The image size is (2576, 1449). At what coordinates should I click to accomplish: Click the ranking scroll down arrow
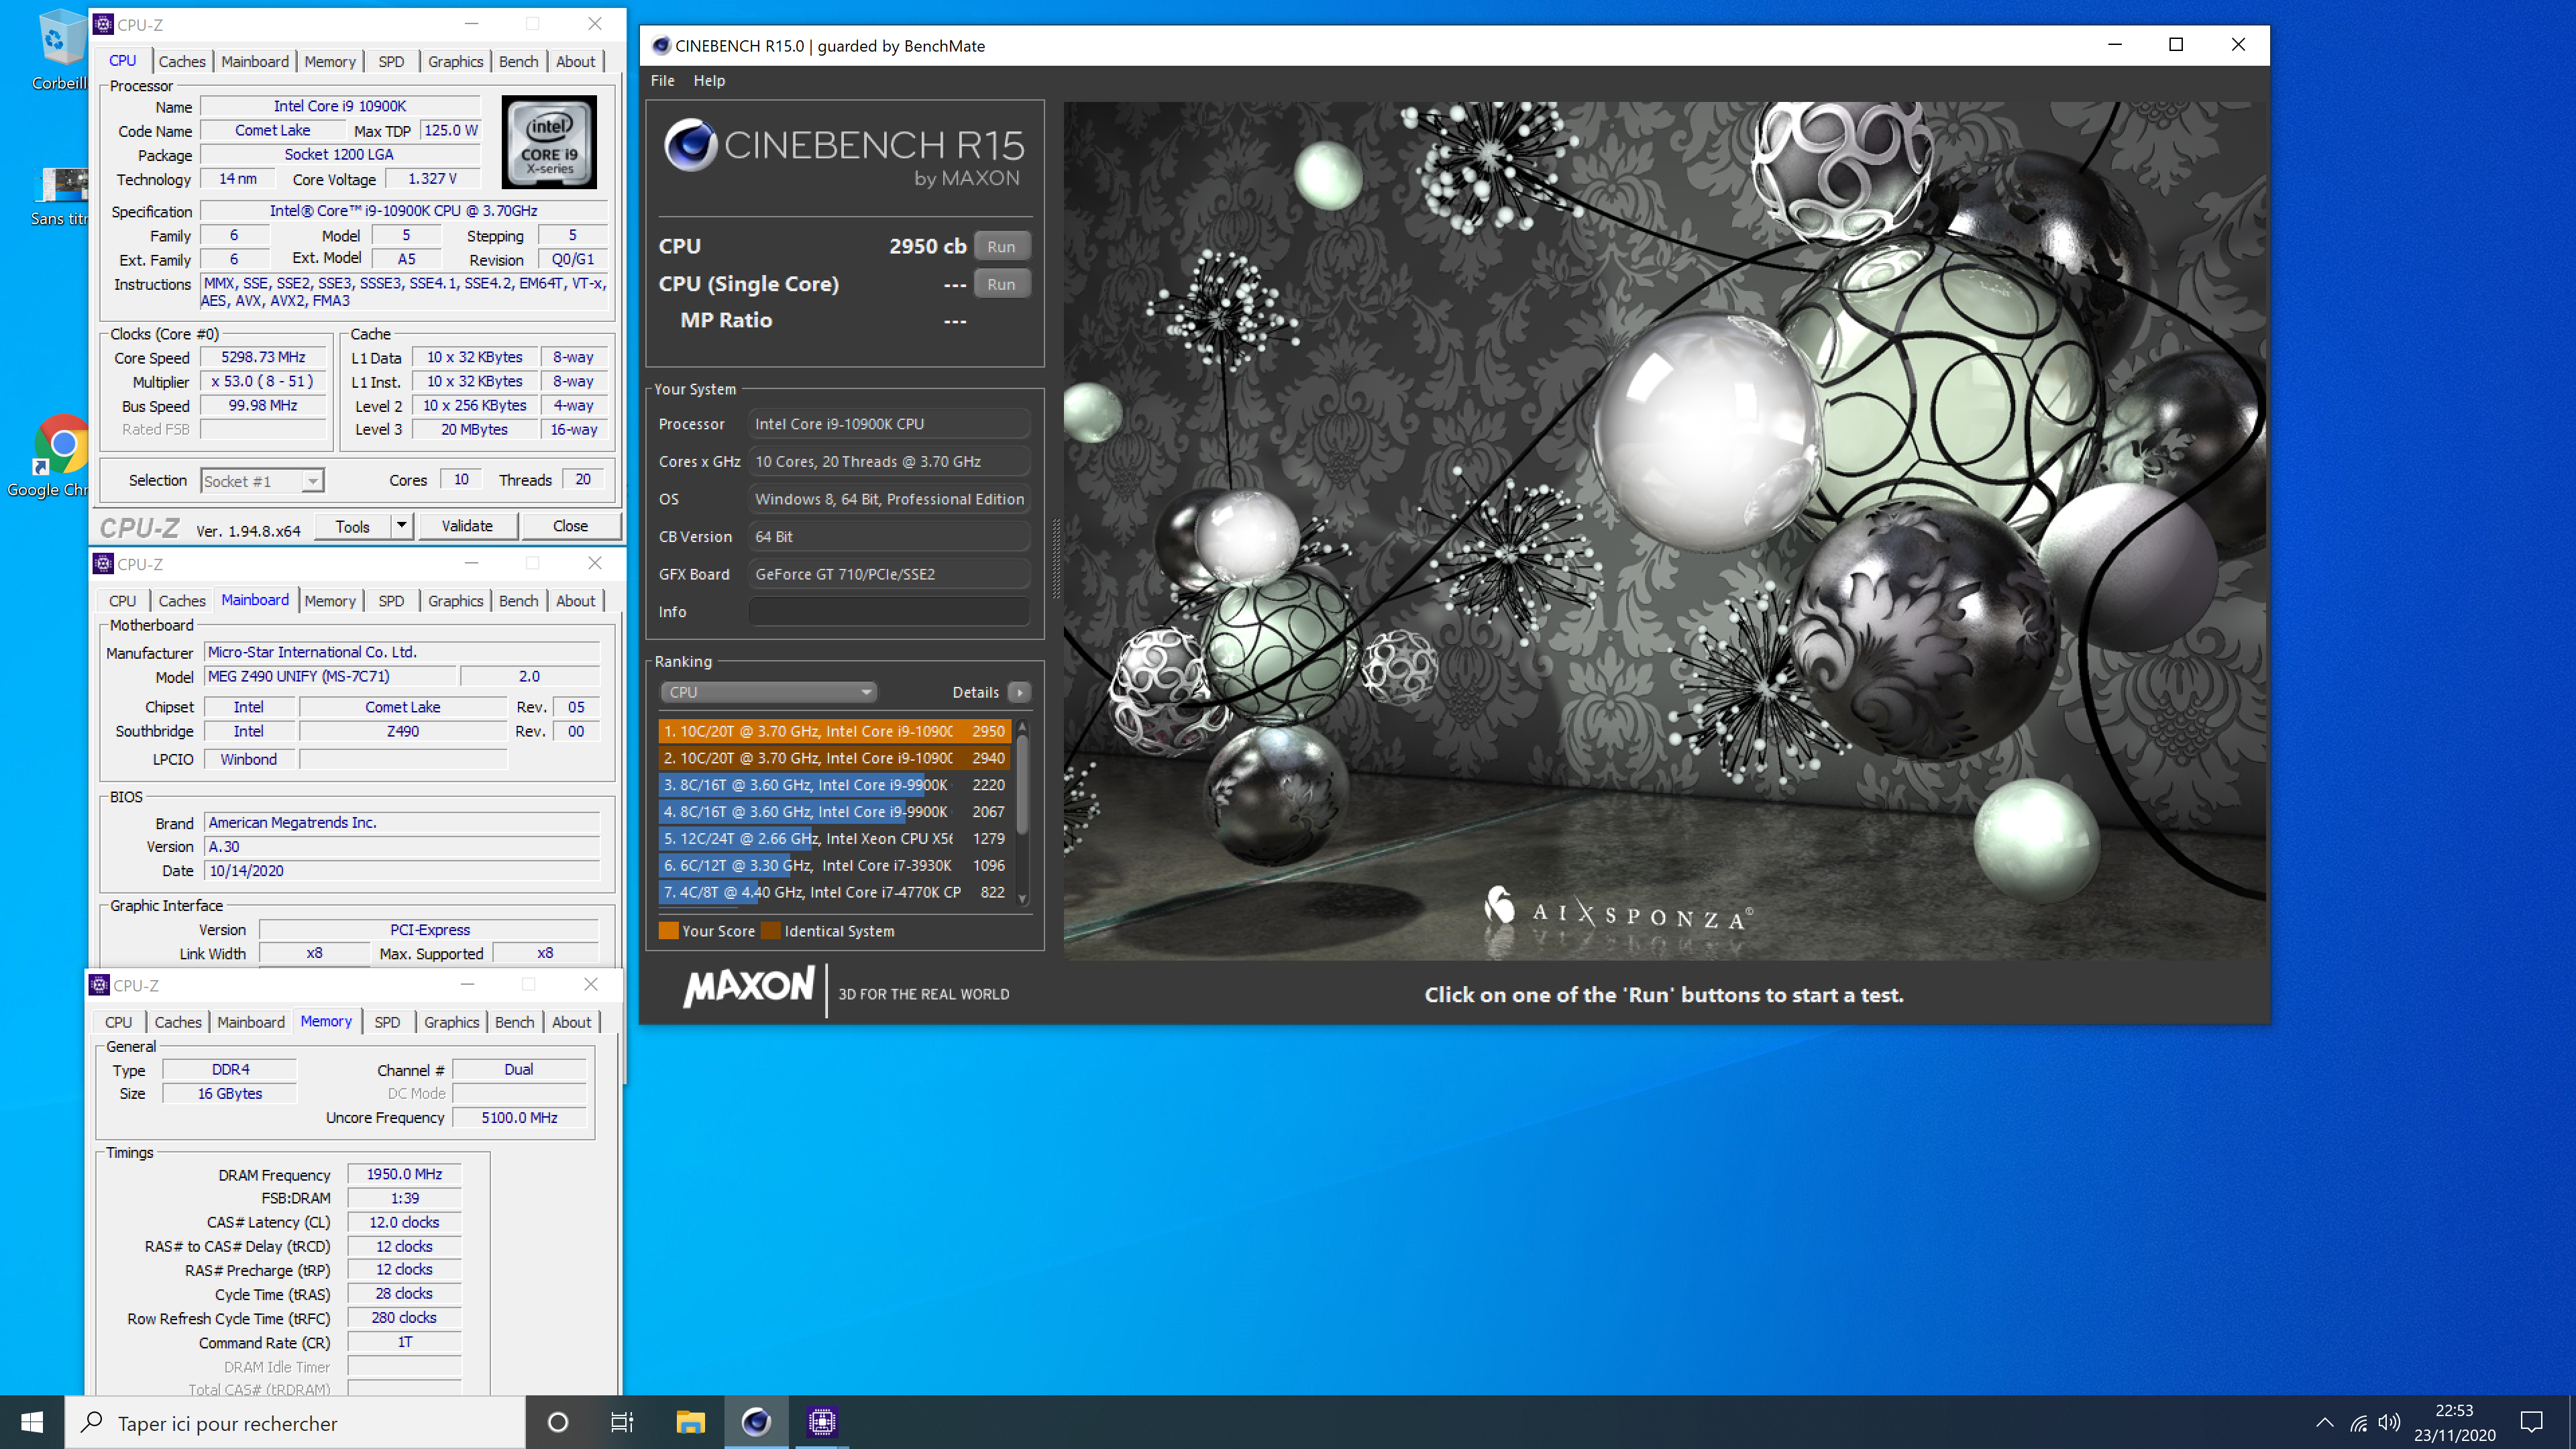1022,899
